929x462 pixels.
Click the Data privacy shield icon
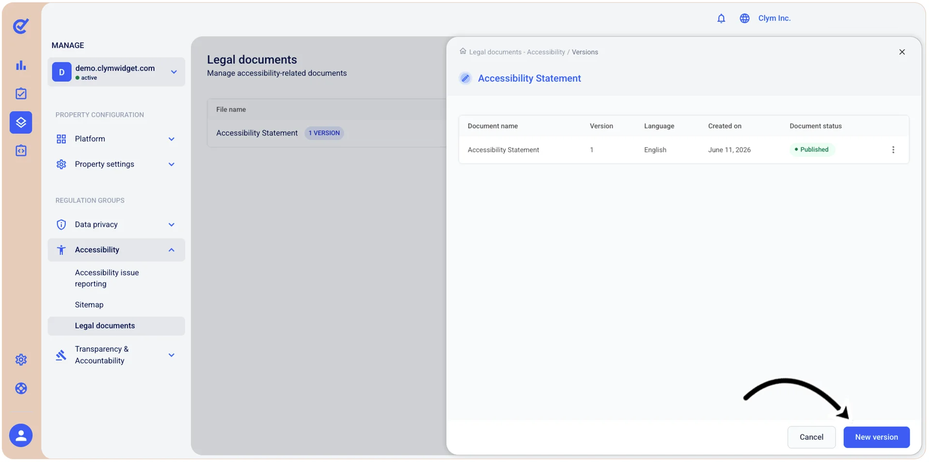61,225
